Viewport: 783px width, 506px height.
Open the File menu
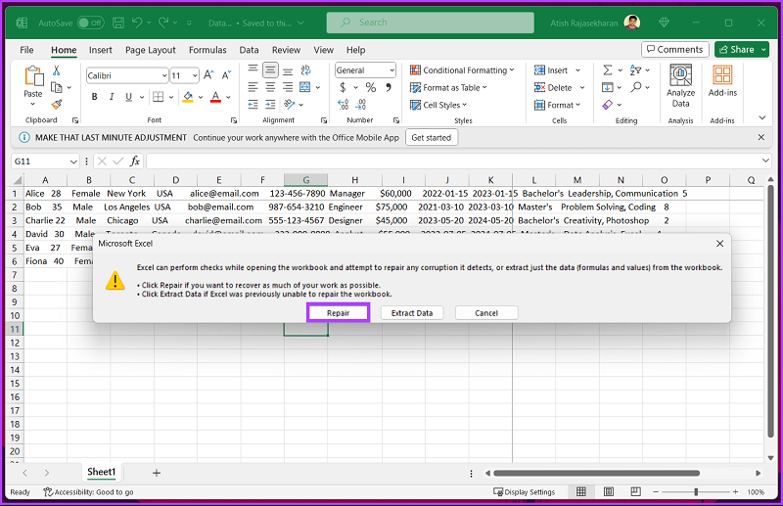point(26,50)
